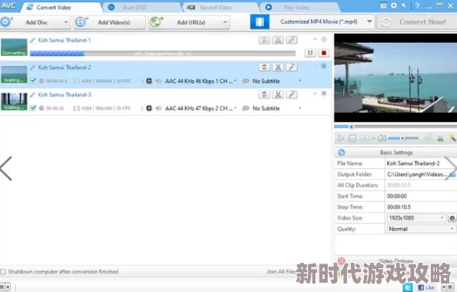The height and width of the screenshot is (292, 457).
Task: Browse for the output folder with the folder icon
Action: point(452,174)
